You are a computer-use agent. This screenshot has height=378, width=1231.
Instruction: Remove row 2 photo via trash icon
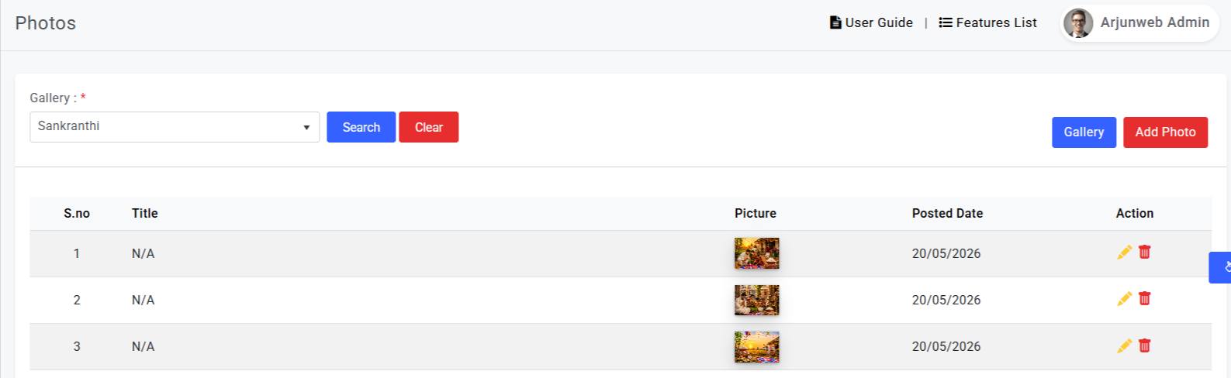pos(1144,298)
